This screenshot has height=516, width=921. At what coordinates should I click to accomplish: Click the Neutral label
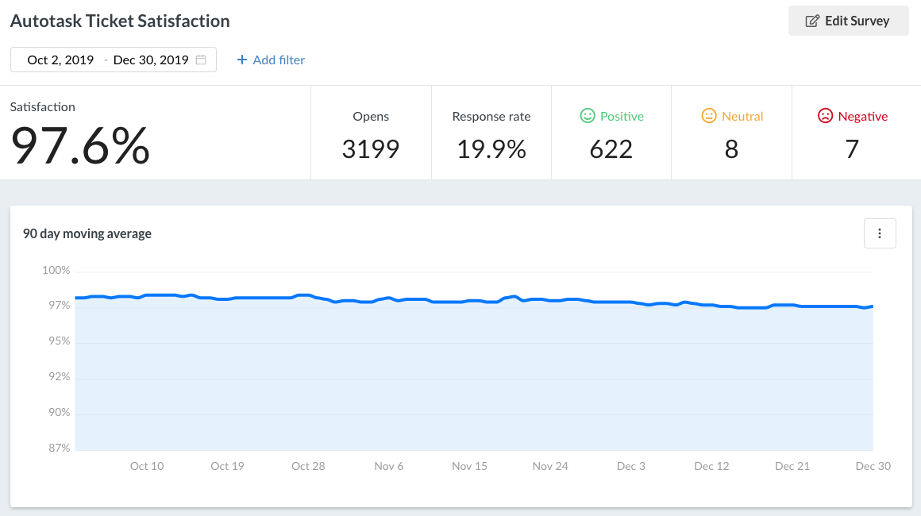click(742, 116)
